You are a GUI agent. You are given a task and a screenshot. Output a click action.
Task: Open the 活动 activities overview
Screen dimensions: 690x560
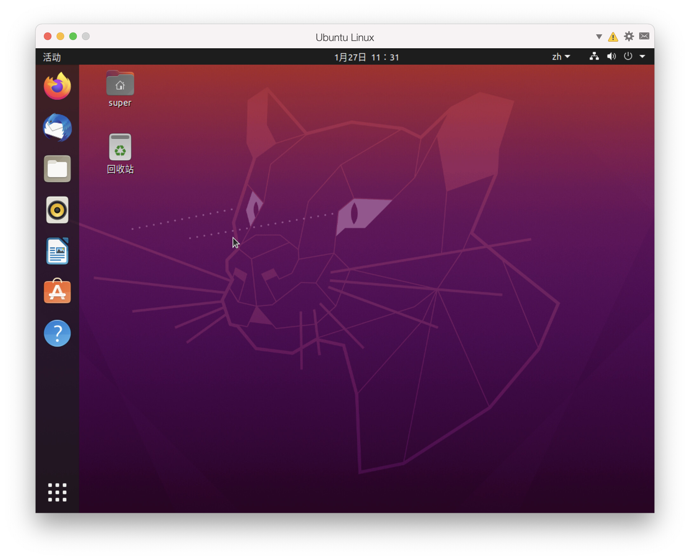tap(52, 57)
